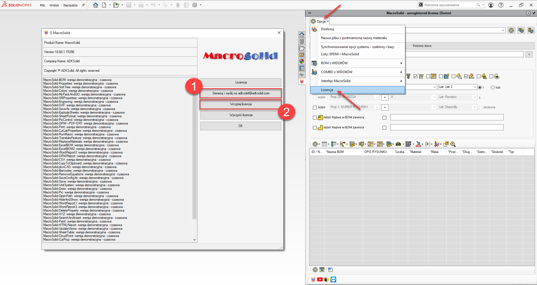Click the New document icon
The image size is (537, 285).
[x=104, y=5]
